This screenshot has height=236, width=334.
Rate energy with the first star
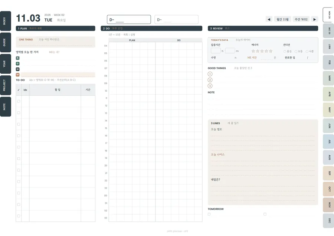coord(253,51)
